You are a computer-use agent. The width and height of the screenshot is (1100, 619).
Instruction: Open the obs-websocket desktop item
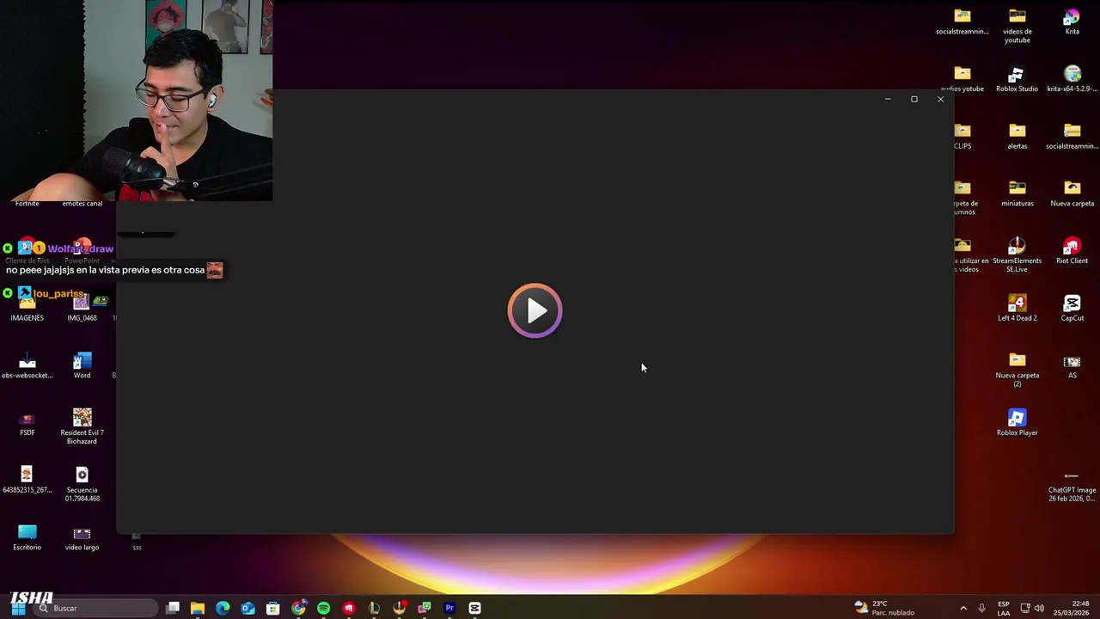tap(27, 366)
